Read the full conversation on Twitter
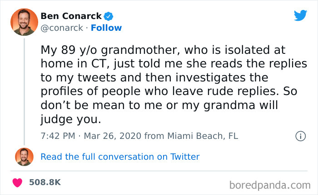 (120, 157)
